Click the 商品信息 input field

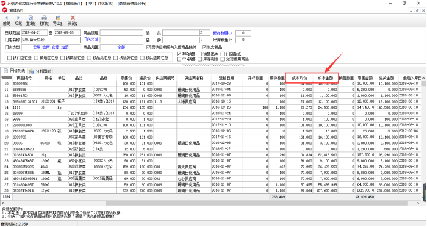pyautogui.click(x=121, y=33)
